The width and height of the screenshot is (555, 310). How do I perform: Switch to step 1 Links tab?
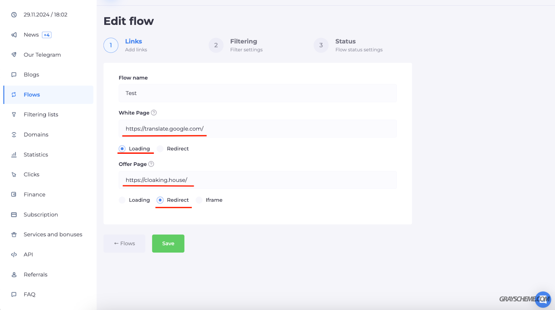(x=126, y=45)
